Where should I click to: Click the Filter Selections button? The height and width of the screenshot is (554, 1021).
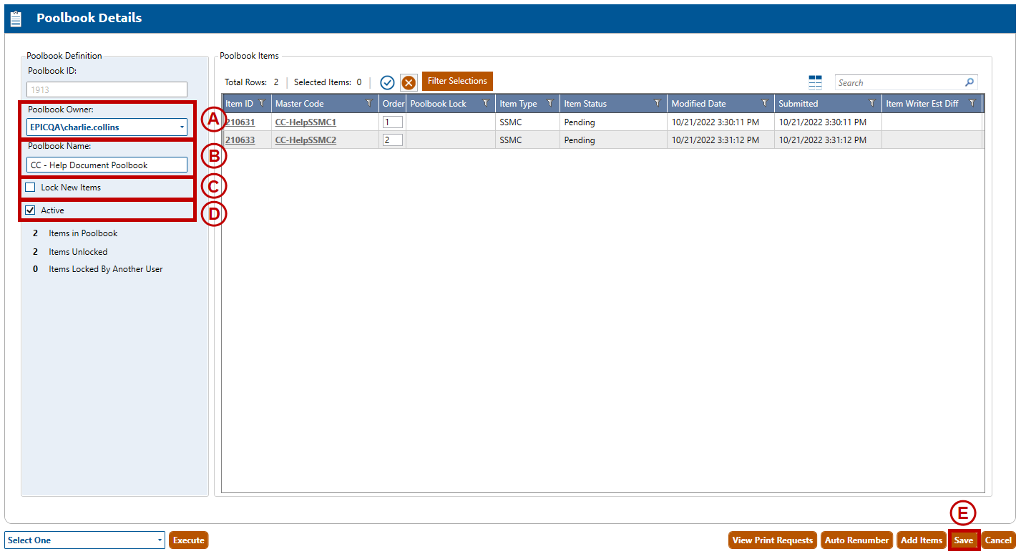[x=457, y=81]
